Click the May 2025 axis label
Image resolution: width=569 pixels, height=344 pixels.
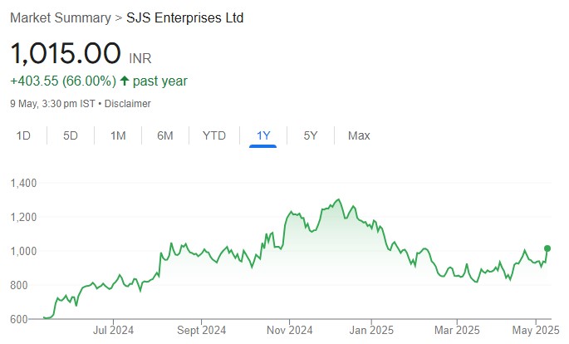(532, 329)
